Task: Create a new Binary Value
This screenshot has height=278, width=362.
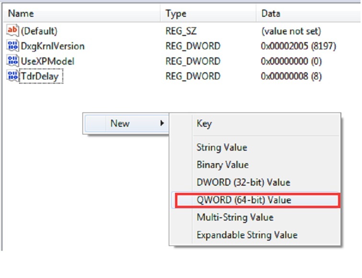Action: (x=222, y=165)
